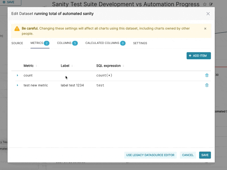The image size is (227, 170).
Task: Click the orange warning triangle icon
Action: click(17, 29)
